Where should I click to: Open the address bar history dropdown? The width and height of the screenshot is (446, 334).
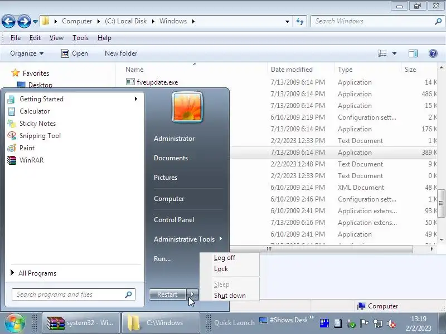pyautogui.click(x=287, y=21)
